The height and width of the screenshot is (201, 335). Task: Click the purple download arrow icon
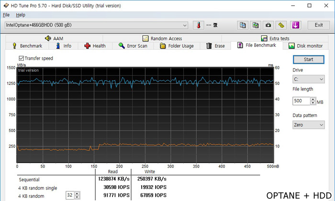click(295, 25)
